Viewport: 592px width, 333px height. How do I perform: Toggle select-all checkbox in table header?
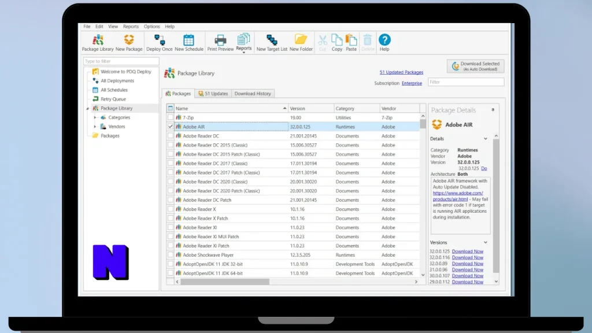click(171, 108)
